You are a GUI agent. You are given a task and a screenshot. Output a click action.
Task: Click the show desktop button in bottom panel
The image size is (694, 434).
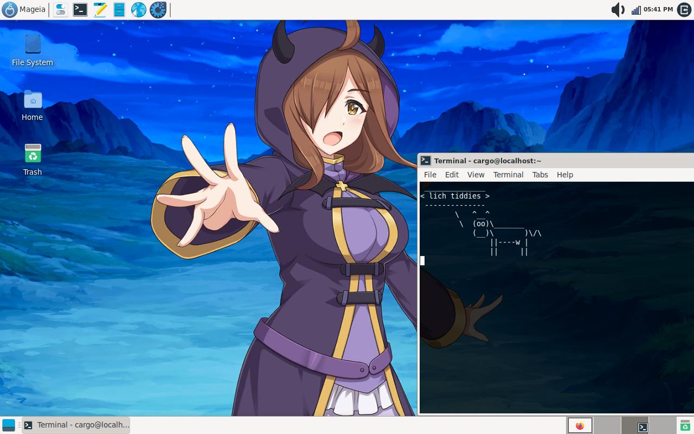coord(9,425)
